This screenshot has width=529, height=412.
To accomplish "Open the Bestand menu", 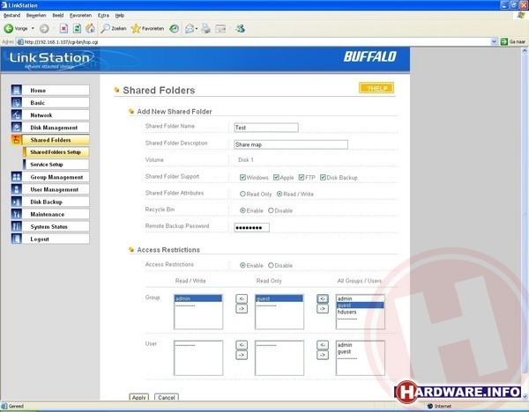I will [11, 16].
